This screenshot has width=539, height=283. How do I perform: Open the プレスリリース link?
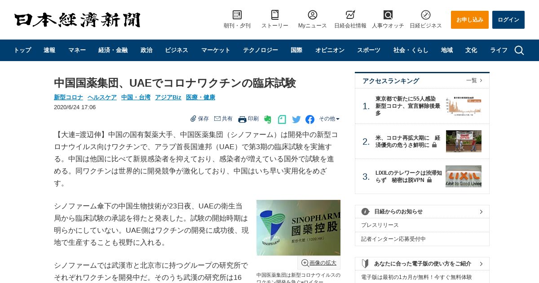pyautogui.click(x=380, y=225)
